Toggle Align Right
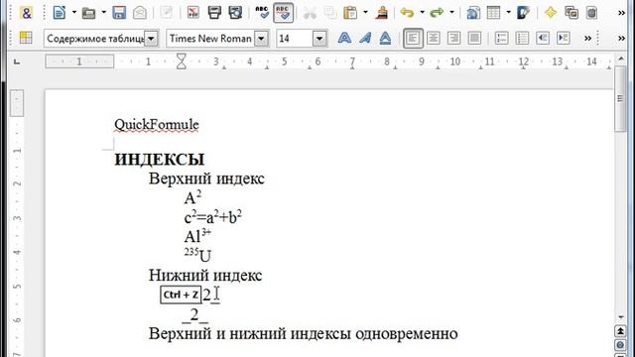This screenshot has height=357, width=635. pos(454,39)
